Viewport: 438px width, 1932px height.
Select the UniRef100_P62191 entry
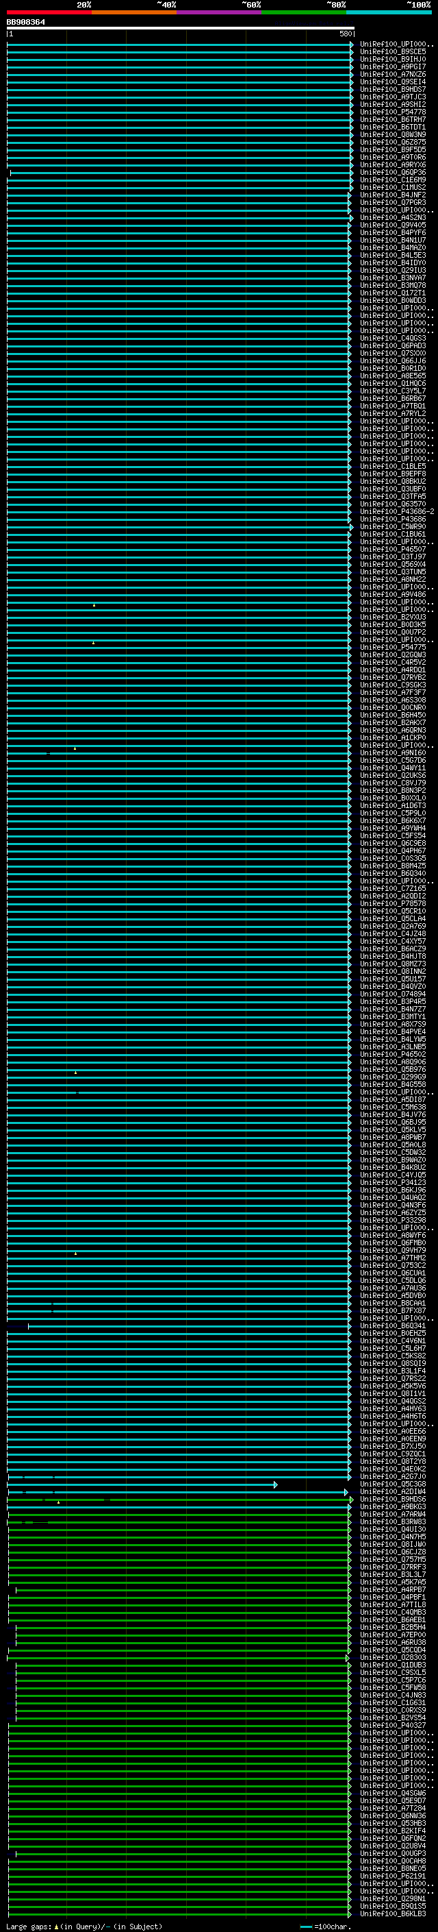(x=393, y=1876)
